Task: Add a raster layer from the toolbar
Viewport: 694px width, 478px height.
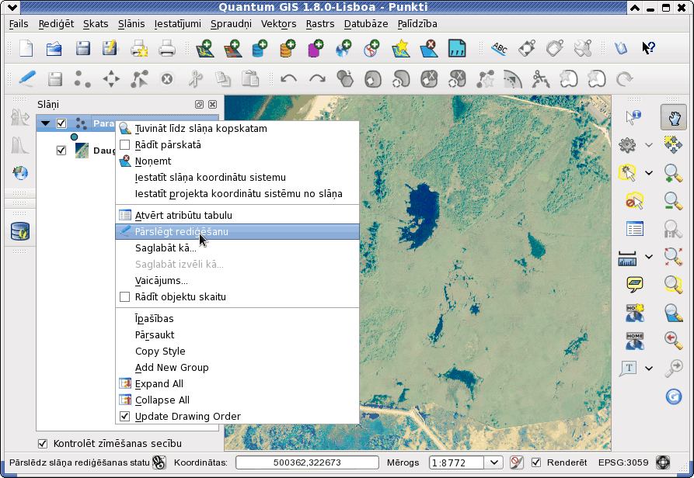Action: (233, 48)
